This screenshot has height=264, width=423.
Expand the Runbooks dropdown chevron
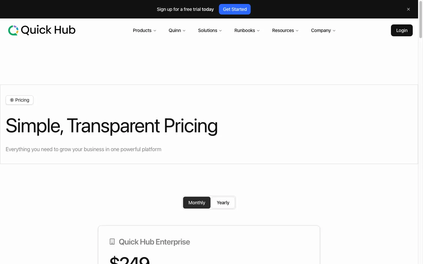coord(258,31)
